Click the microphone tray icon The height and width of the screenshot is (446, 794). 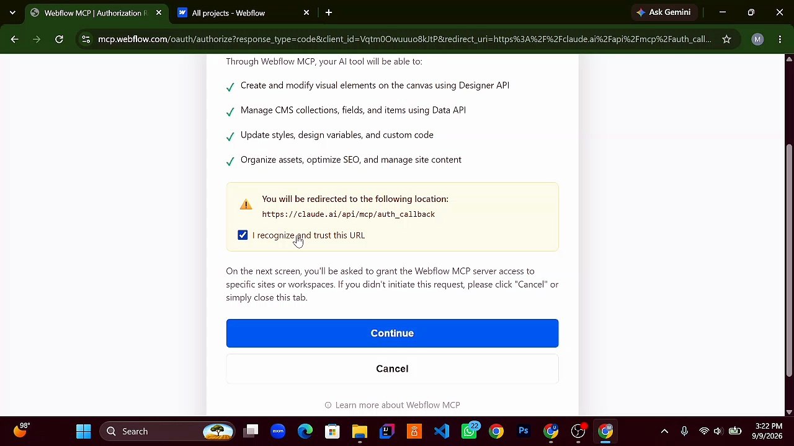pyautogui.click(x=684, y=431)
